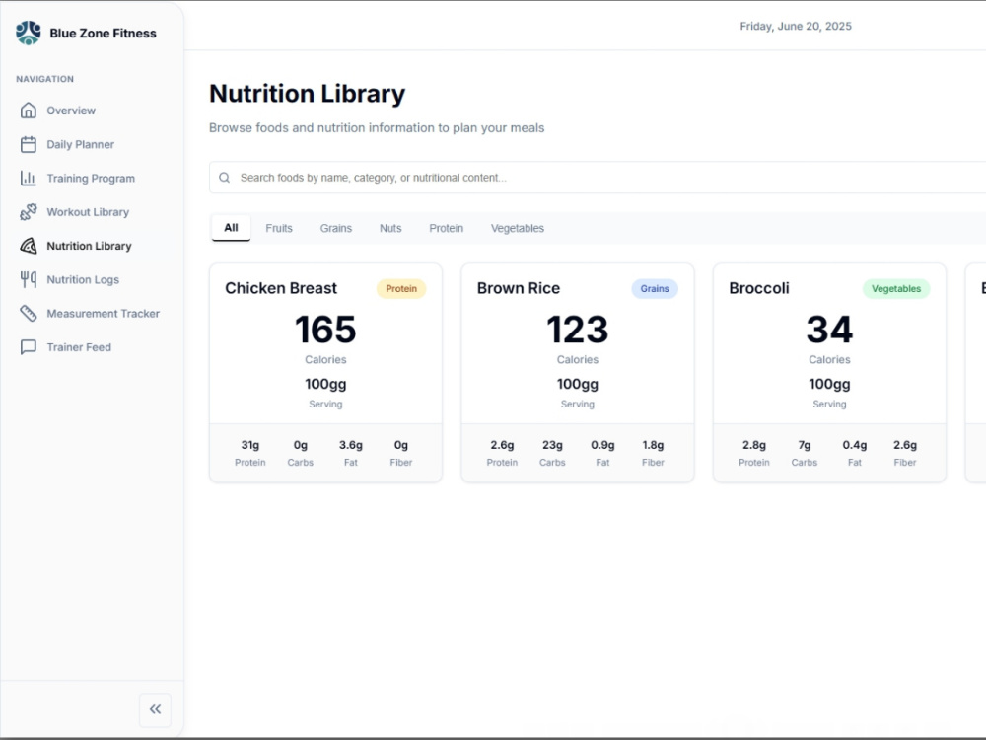986x740 pixels.
Task: Click the 165 calories value
Action: tap(325, 330)
